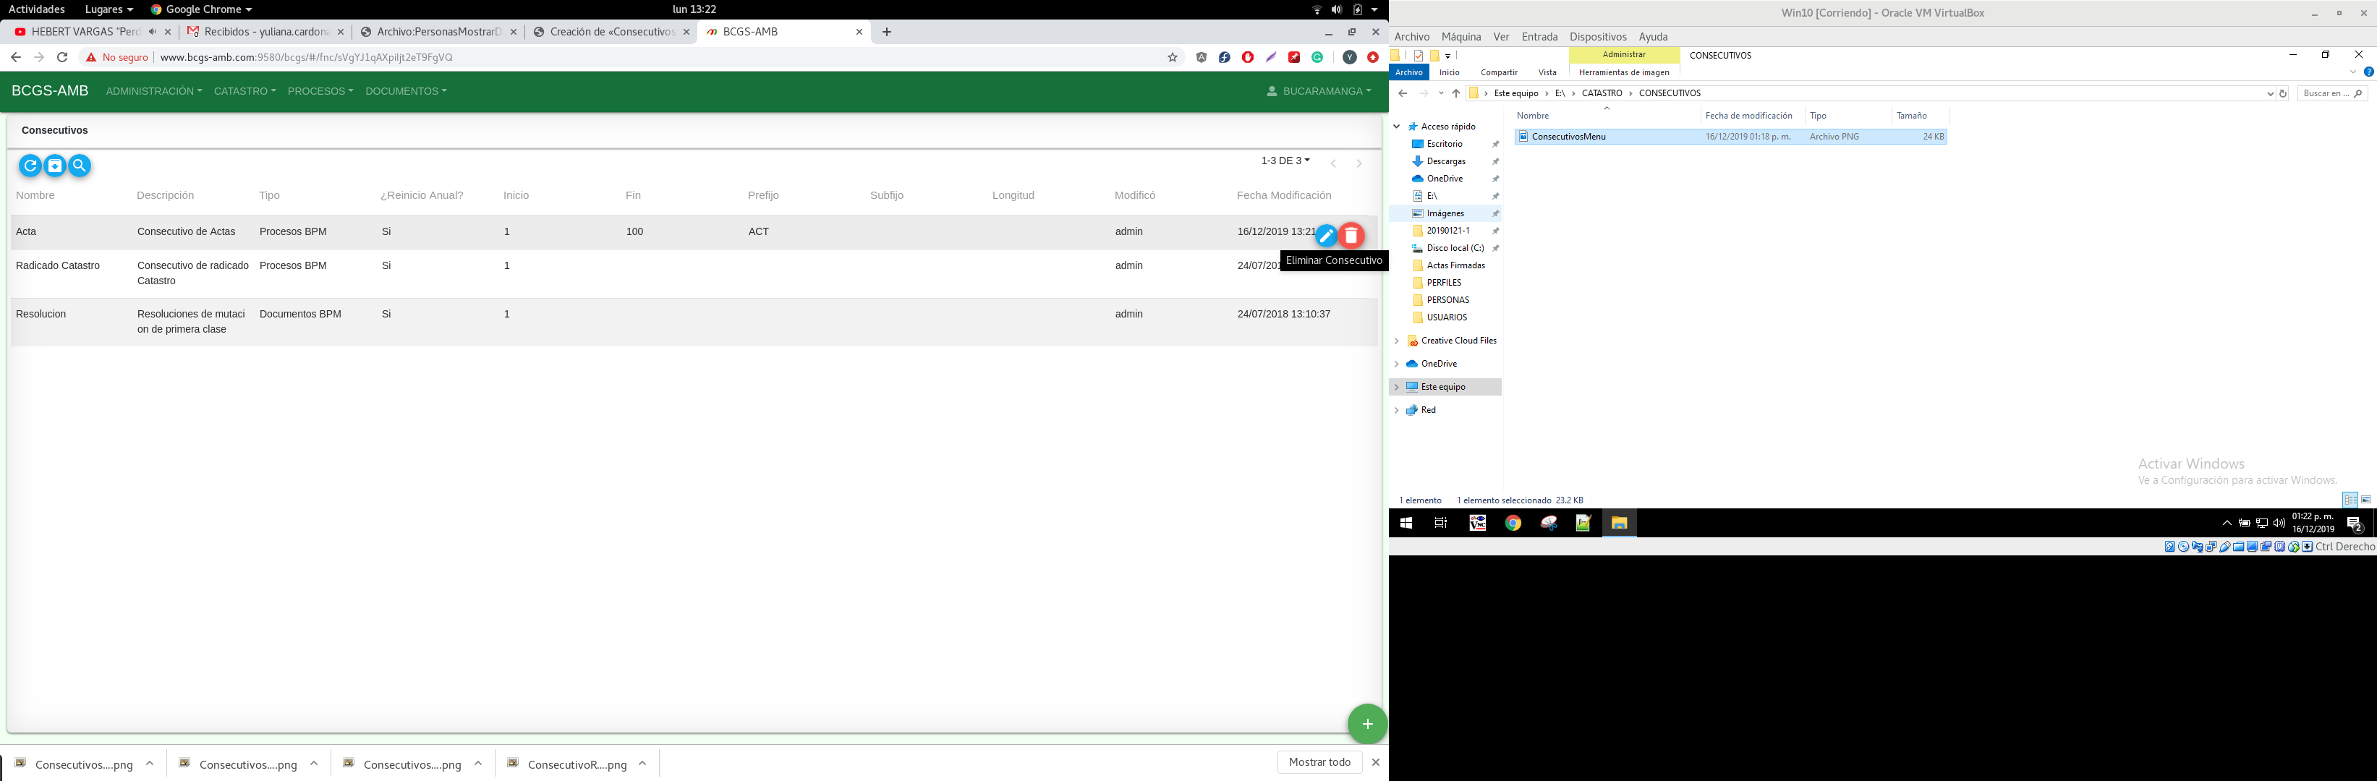
Task: Go up one folder in Explorer
Action: pos(1456,93)
